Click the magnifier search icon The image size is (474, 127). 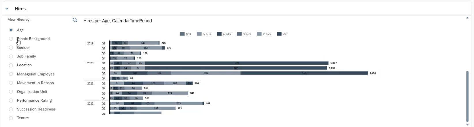coord(75,20)
